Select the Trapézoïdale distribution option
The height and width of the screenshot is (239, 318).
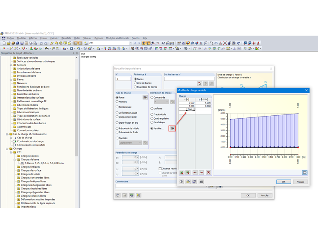tap(152, 114)
